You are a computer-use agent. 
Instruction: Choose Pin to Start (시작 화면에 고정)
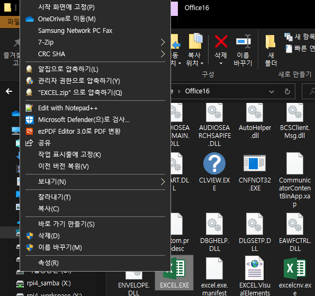click(x=95, y=7)
